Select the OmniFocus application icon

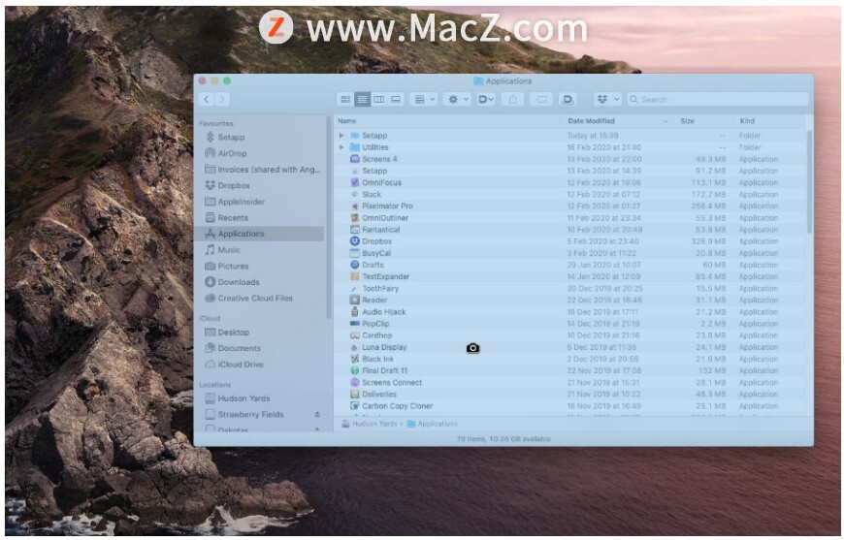[x=355, y=183]
